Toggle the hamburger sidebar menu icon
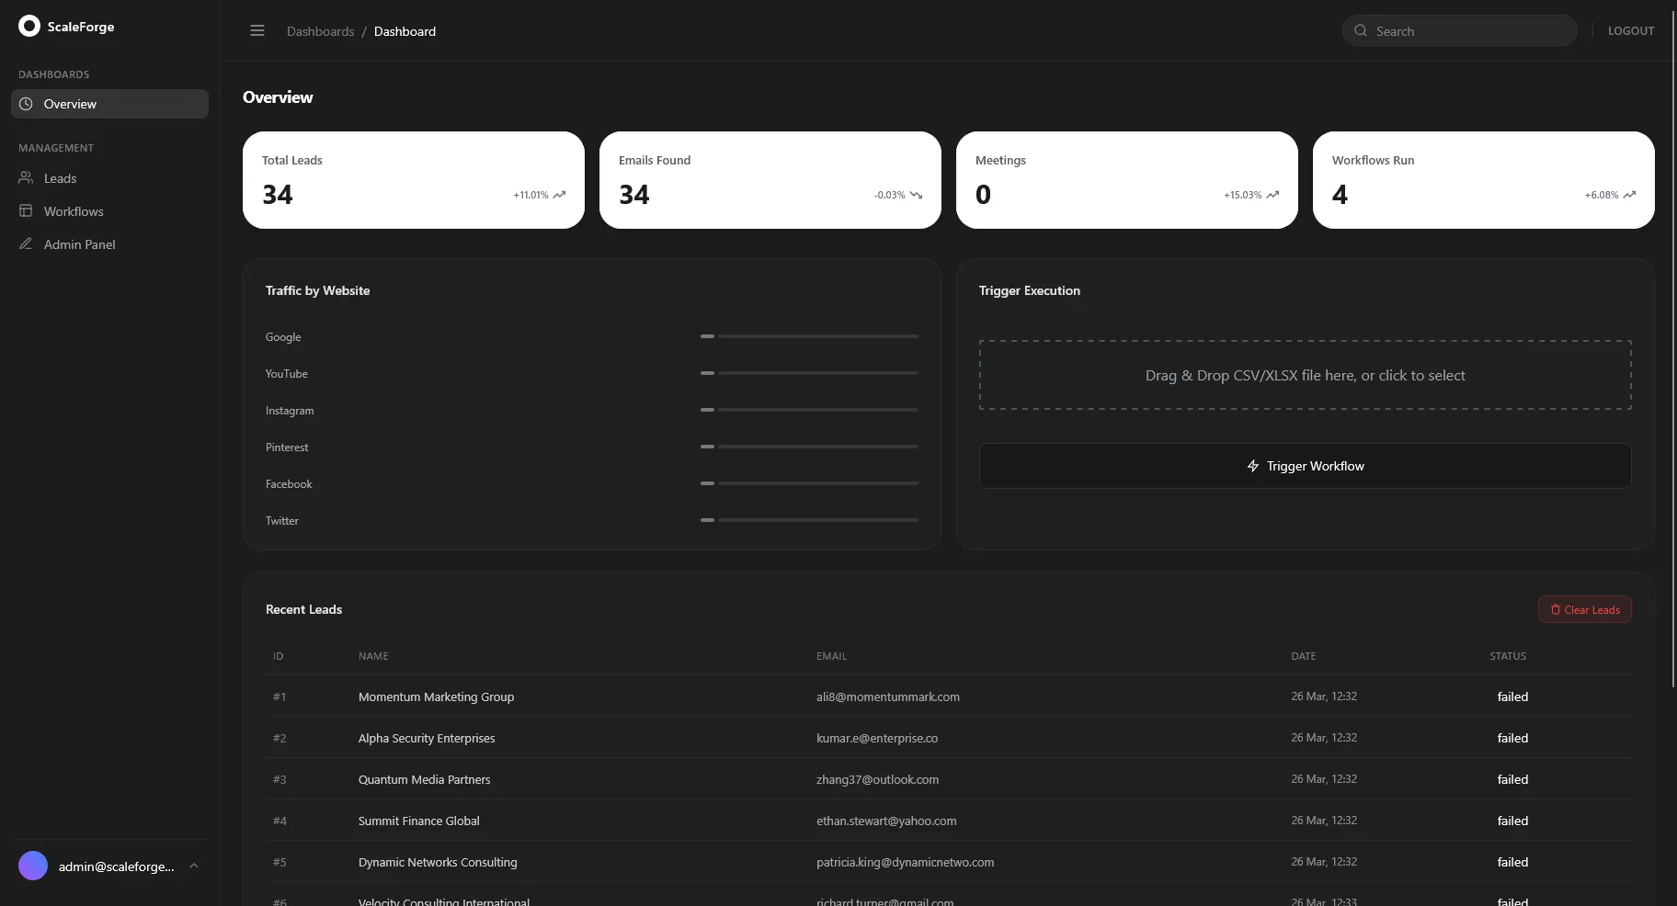Screen dimensions: 1677x906 [257, 31]
